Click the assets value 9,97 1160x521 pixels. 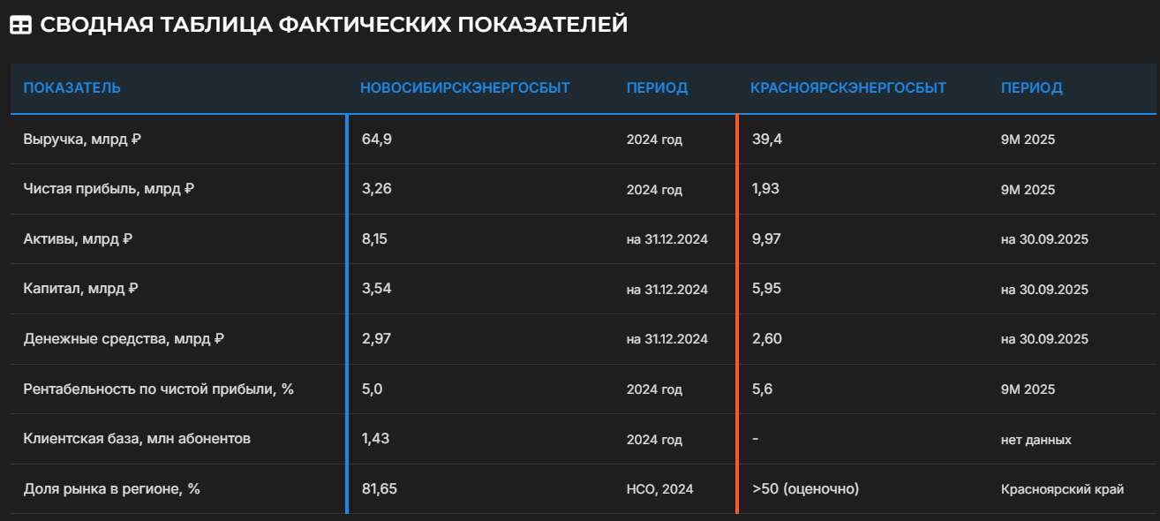click(767, 238)
